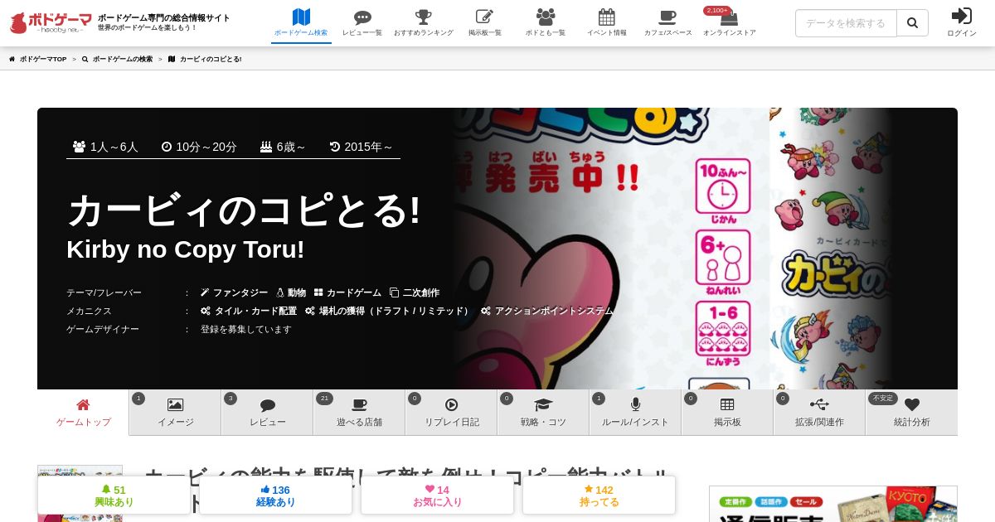Switch to イメージ tab
Screen dimensions: 995x522
pos(175,413)
